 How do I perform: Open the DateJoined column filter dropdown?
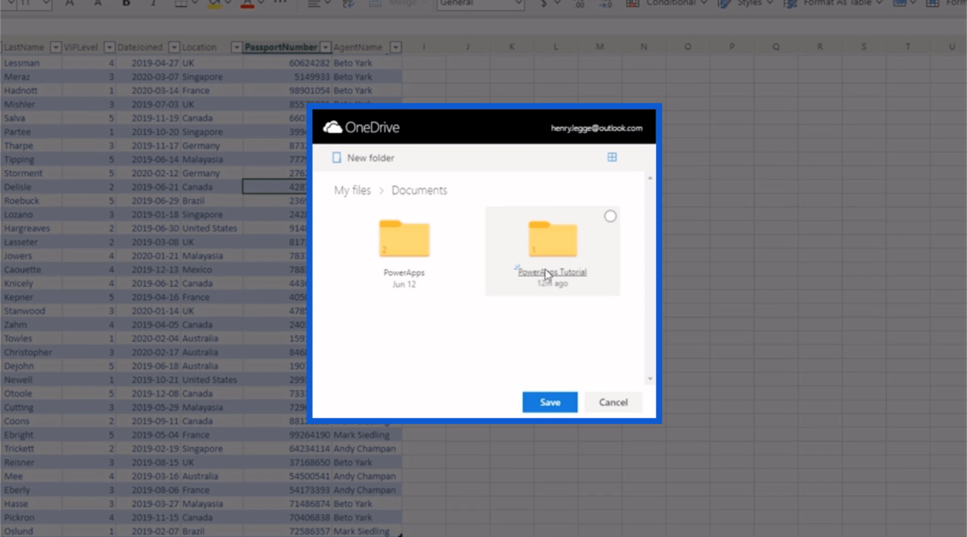173,47
